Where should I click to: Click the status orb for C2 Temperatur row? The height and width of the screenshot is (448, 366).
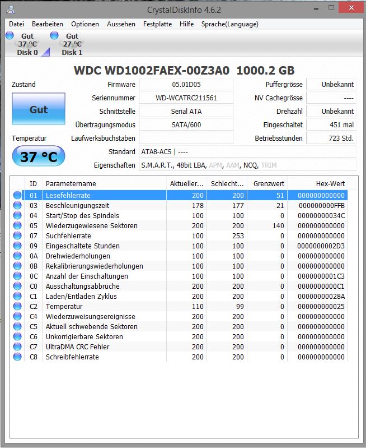coord(17,306)
